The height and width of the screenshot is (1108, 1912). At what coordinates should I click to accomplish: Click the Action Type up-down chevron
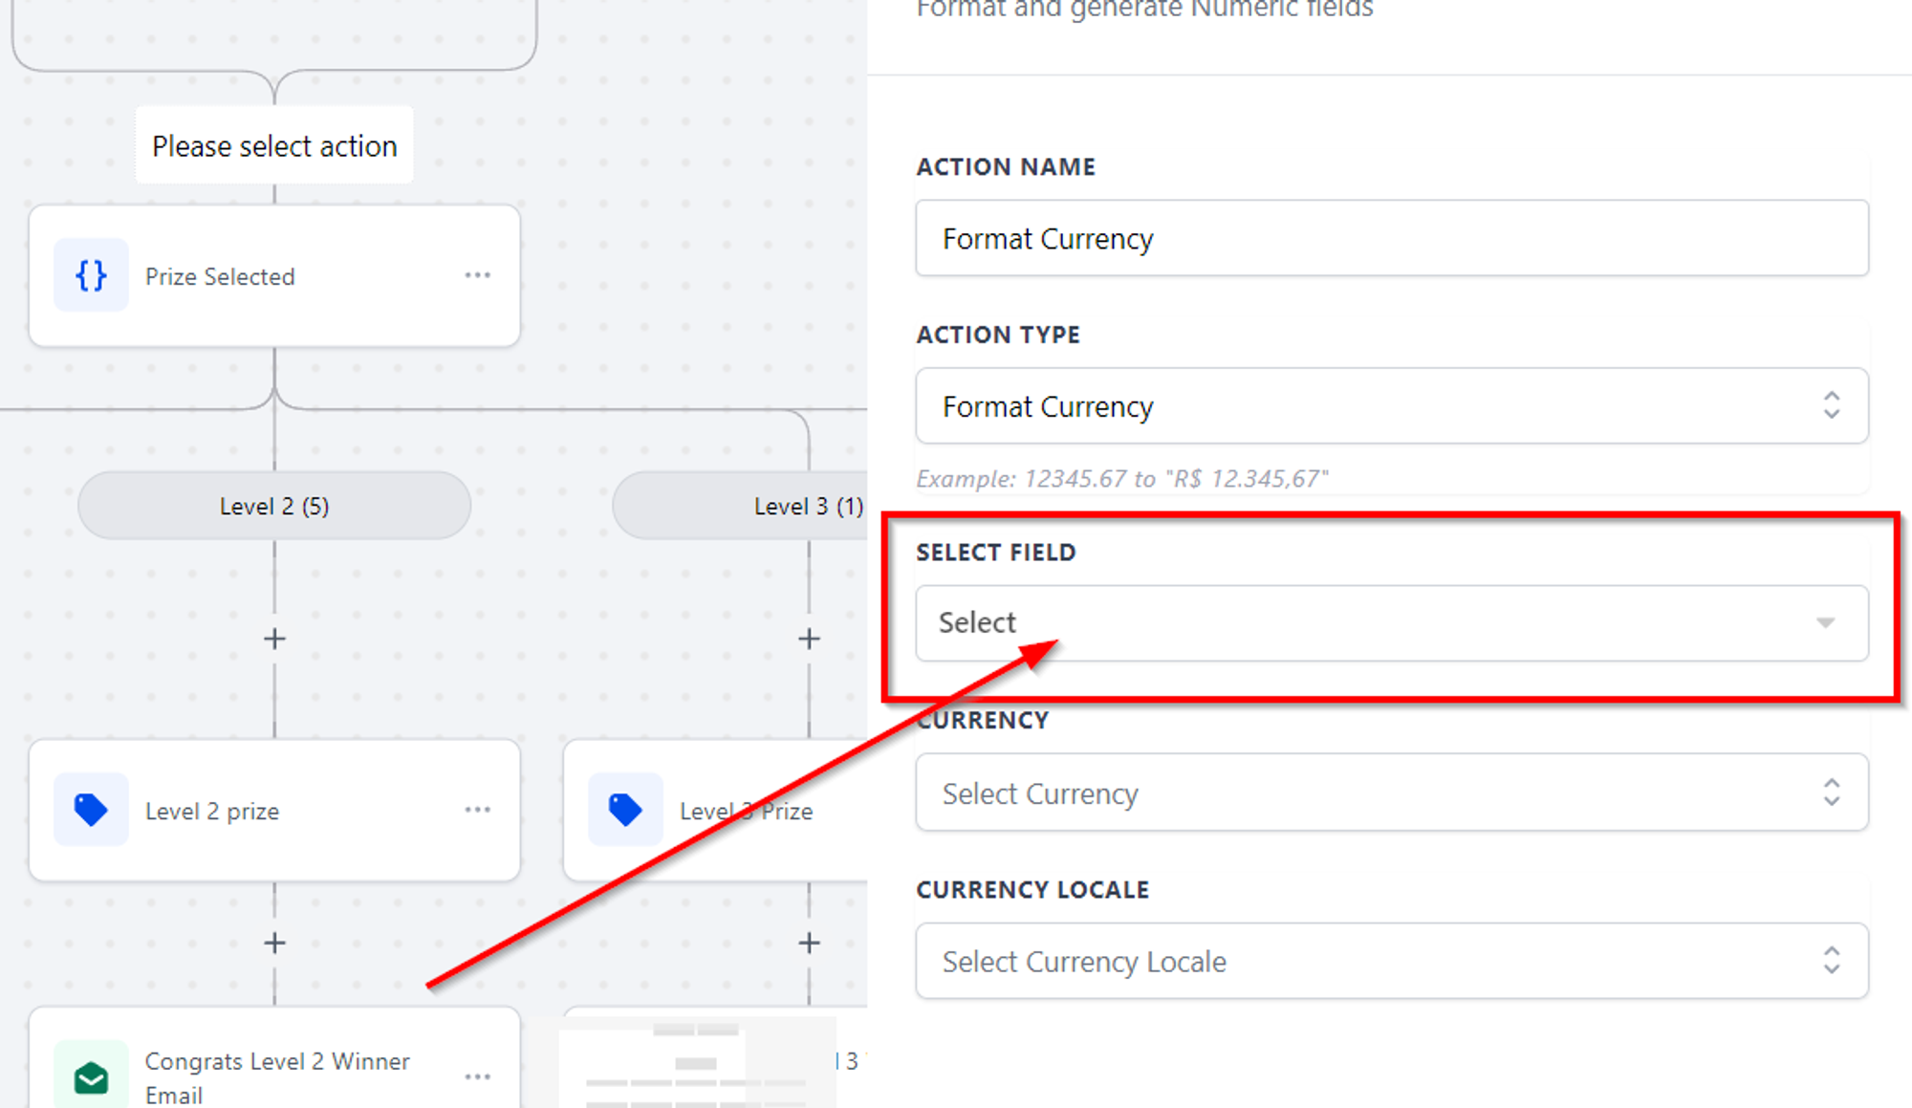pos(1831,405)
